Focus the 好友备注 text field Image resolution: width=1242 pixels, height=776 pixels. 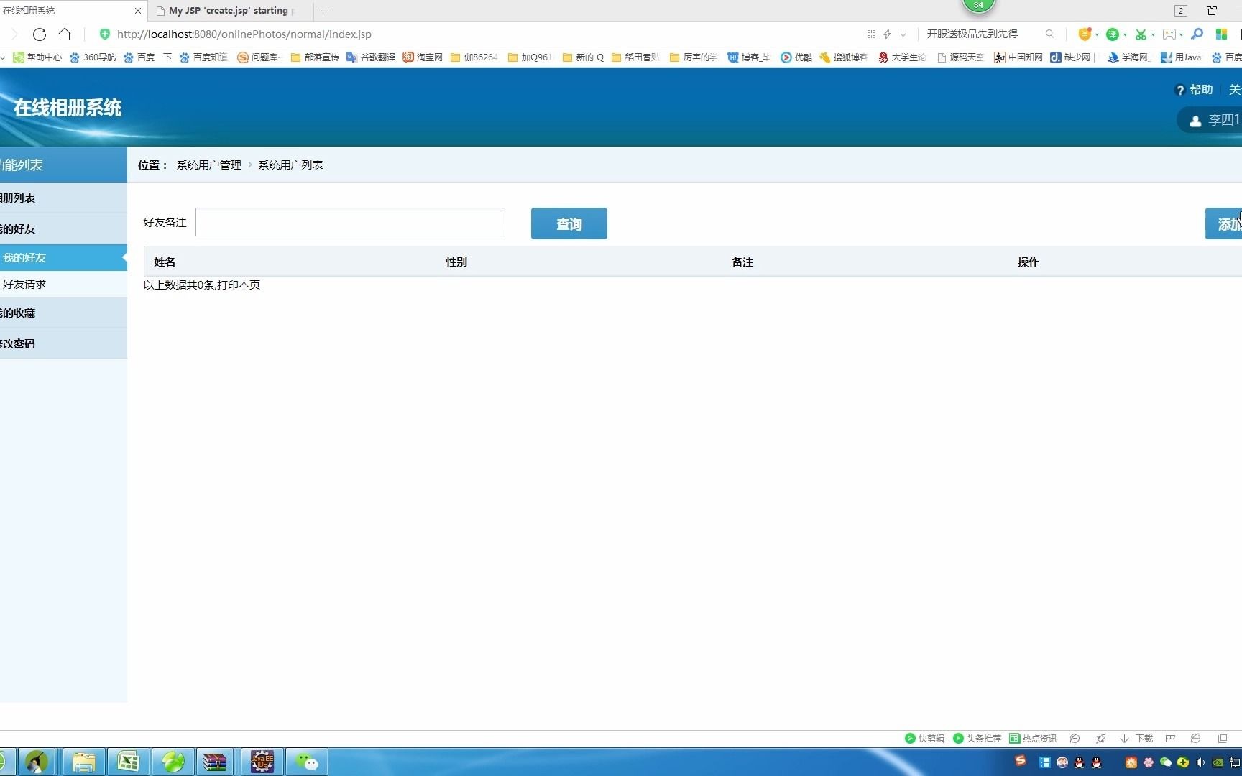(x=350, y=222)
